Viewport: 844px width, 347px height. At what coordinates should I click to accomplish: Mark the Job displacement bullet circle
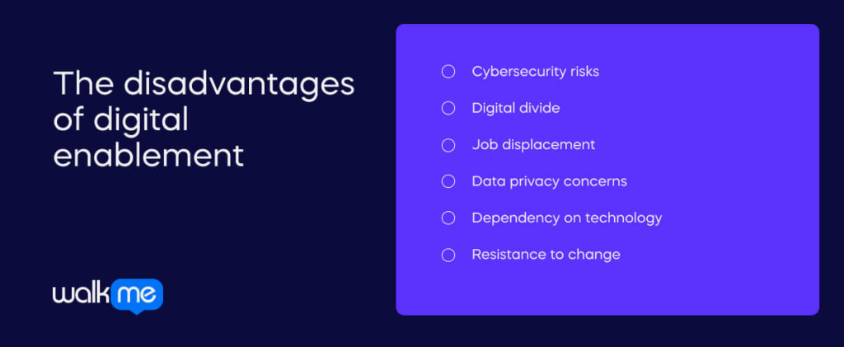coord(448,145)
